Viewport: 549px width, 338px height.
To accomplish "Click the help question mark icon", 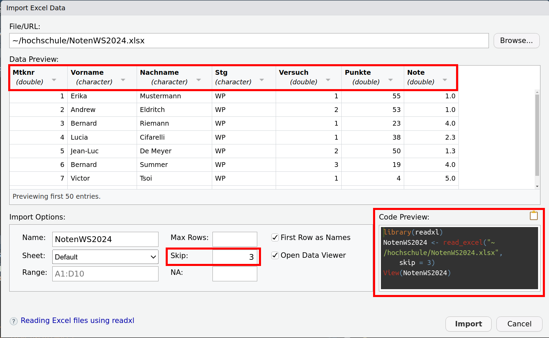I will pyautogui.click(x=14, y=321).
